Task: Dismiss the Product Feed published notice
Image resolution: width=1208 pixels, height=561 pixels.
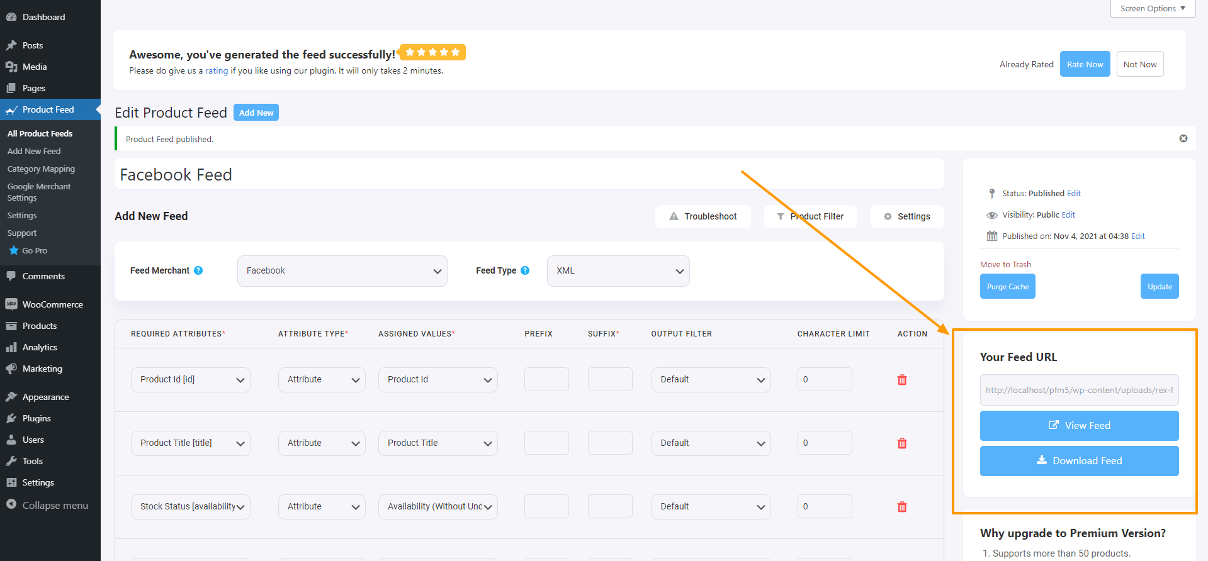Action: tap(1183, 138)
